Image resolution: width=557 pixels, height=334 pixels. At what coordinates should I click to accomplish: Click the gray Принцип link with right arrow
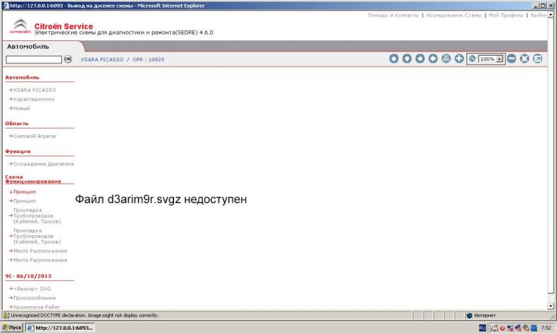click(x=24, y=201)
